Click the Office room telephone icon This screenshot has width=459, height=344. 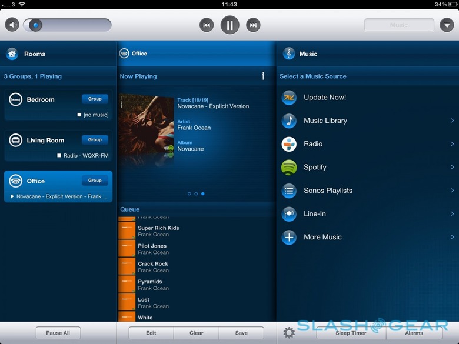(15, 181)
